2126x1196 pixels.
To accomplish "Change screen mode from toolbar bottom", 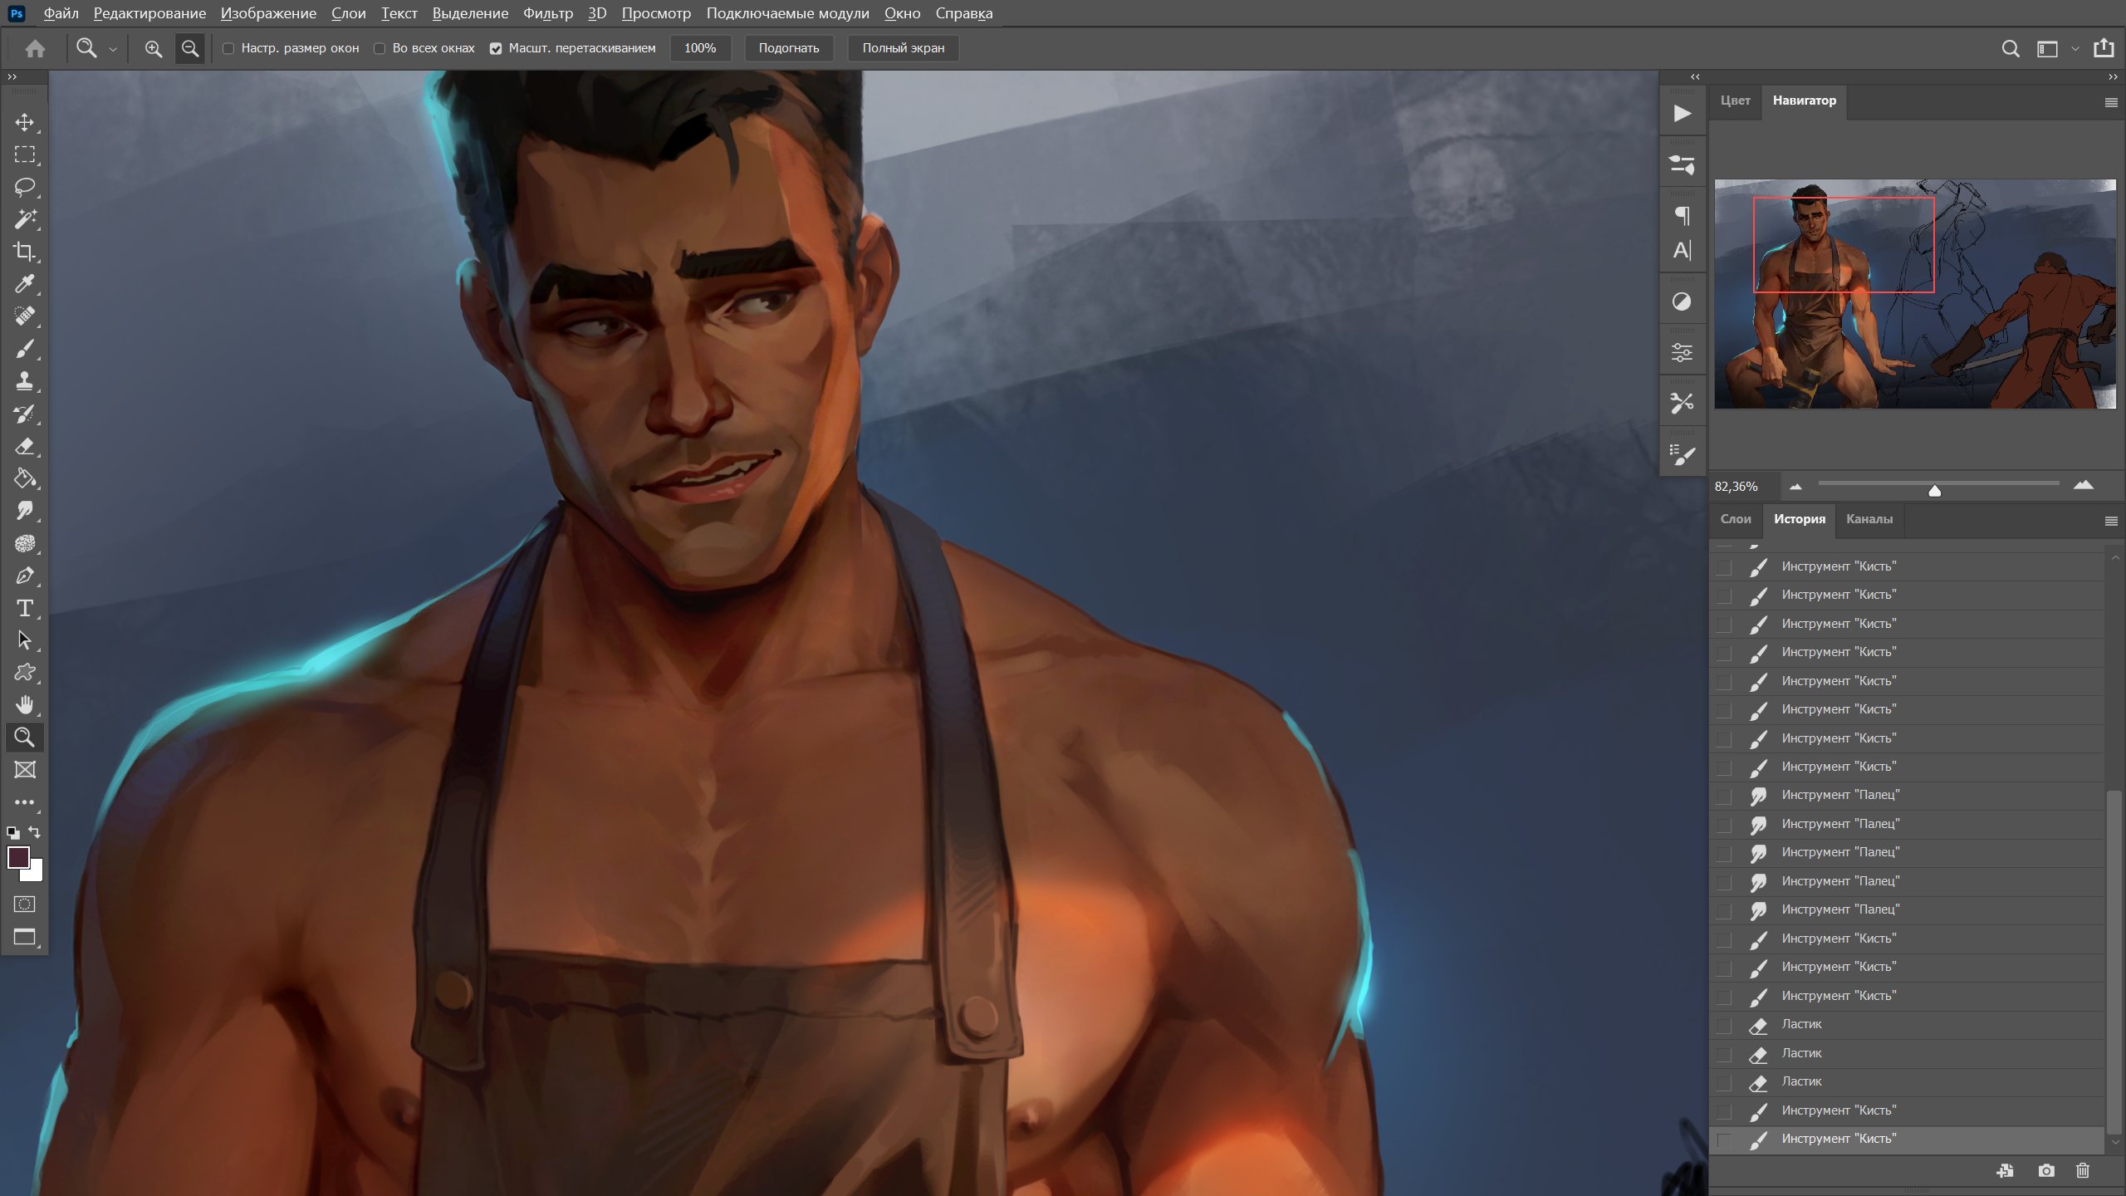I will (x=25, y=938).
